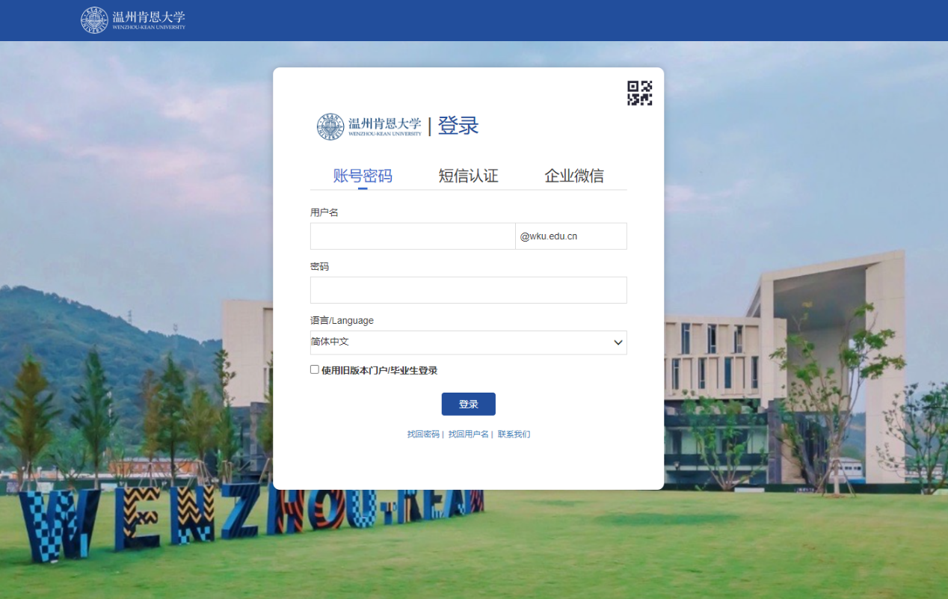Viewport: 948px width, 599px height.
Task: Open the 简体中文 language dropdown
Action: tap(460, 342)
